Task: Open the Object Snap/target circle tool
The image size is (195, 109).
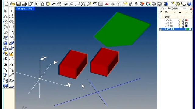Action: [119, 4]
